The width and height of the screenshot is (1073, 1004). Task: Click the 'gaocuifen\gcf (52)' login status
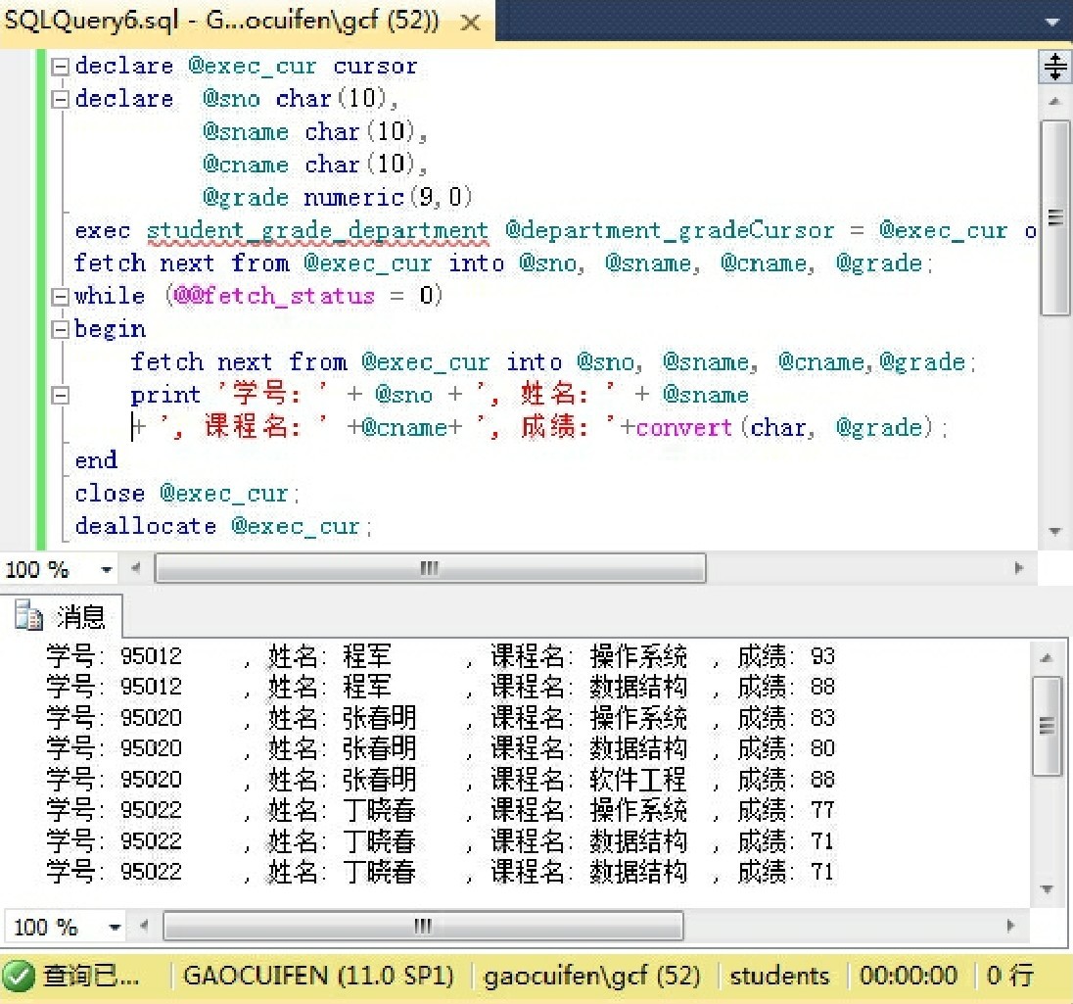[592, 976]
